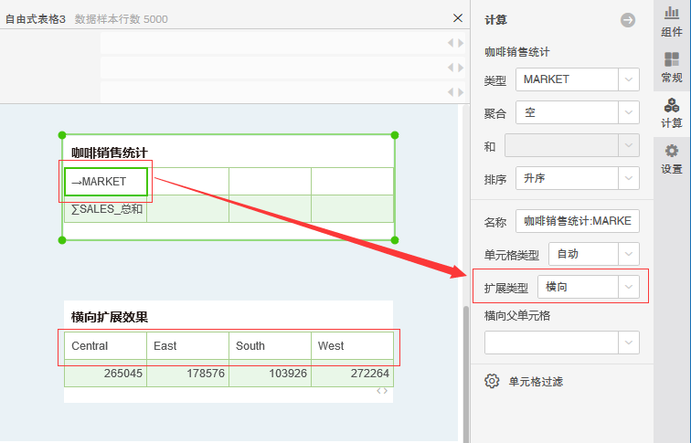Open the 聚合 dropdown showing 空
Viewport: 691px width, 443px height.
click(x=628, y=112)
